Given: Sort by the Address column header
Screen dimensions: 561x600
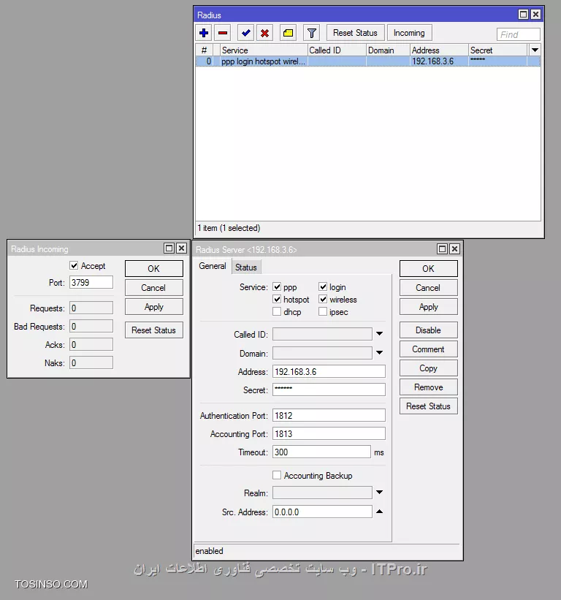Looking at the screenshot, I should pyautogui.click(x=440, y=50).
